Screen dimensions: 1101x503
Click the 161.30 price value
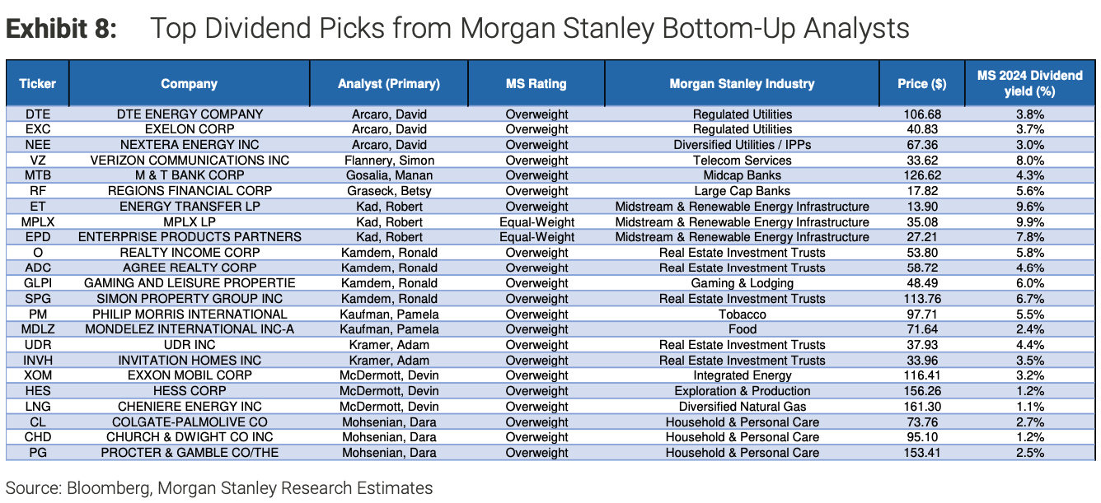coord(921,407)
